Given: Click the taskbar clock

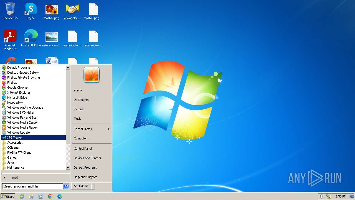Looking at the screenshot, I should click(x=341, y=196).
